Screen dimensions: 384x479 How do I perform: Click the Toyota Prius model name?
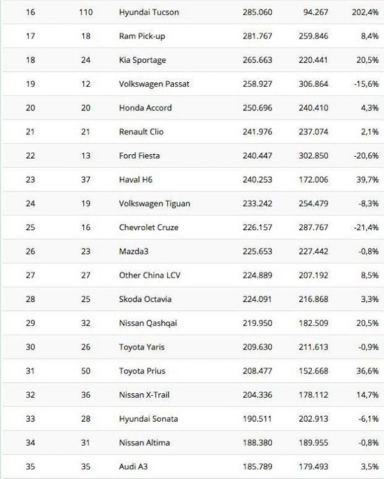click(x=142, y=371)
